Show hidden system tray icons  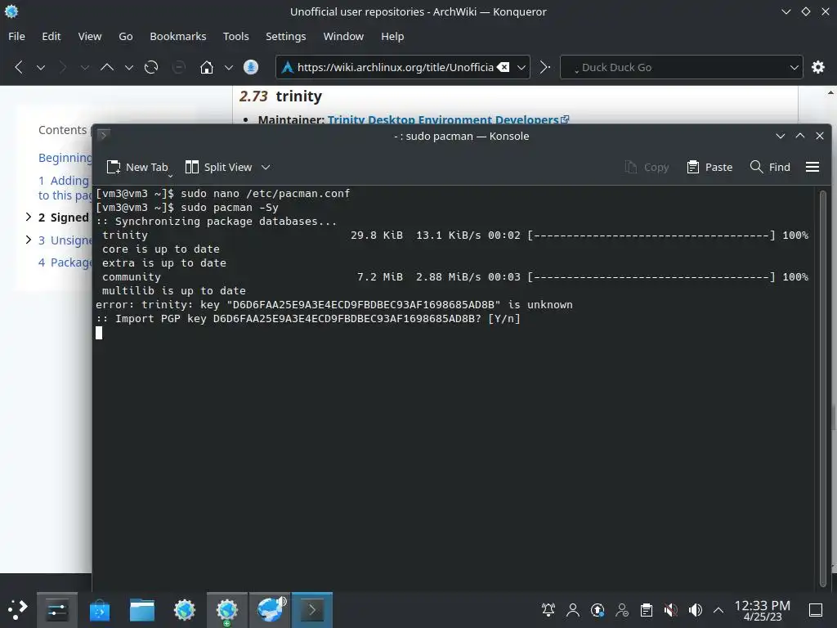pyautogui.click(x=718, y=610)
